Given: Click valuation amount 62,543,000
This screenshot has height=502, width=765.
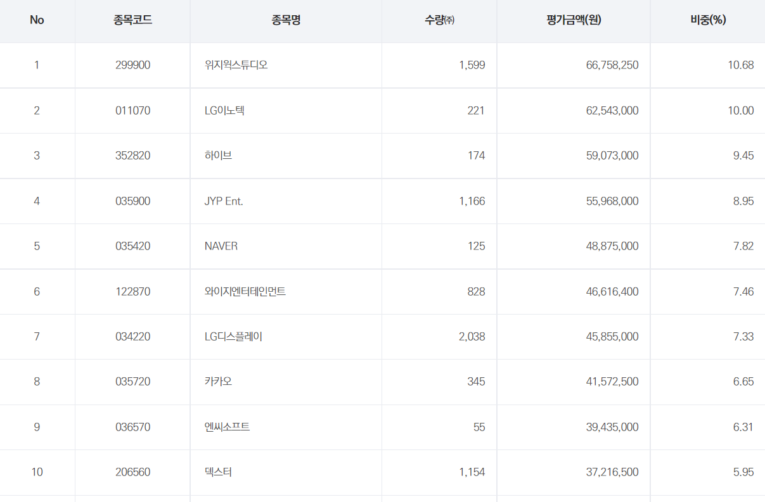Looking at the screenshot, I should click(612, 111).
